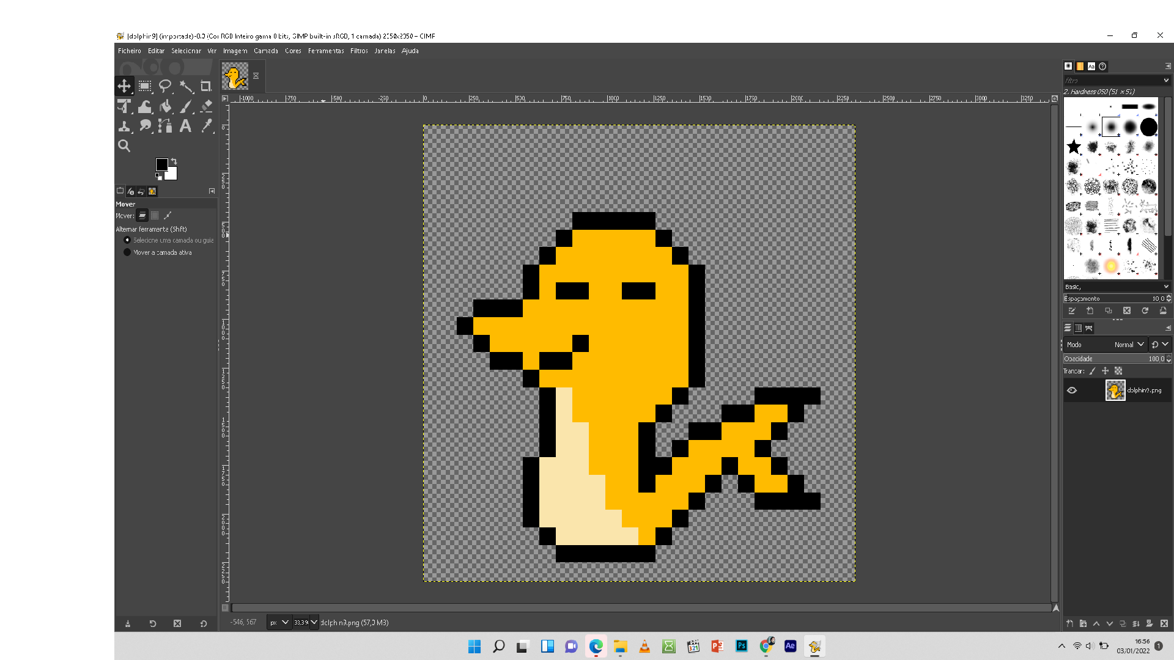Toggle lock alpha channel

pyautogui.click(x=1119, y=371)
